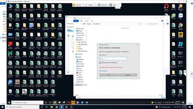
Task: Click the Password field in Windows Security dialog
Action: 113,58
